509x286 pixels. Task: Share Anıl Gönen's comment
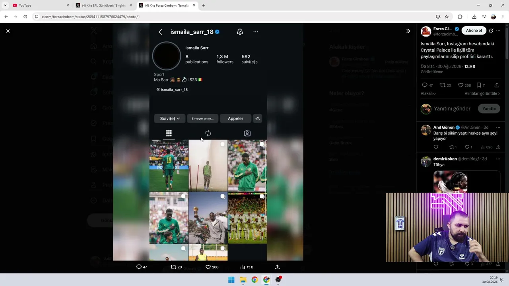point(498,147)
